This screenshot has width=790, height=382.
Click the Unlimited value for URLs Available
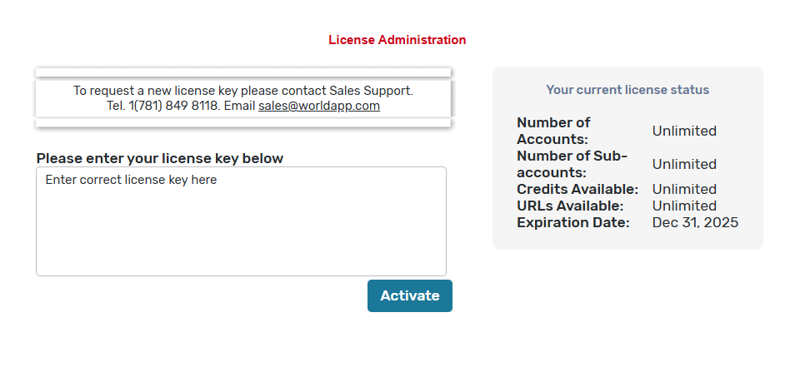(684, 206)
